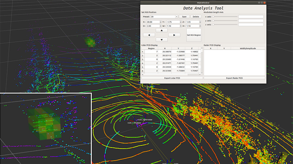This screenshot has height=164, width=293.
Task: Click the Radar table X column header
Action: (211, 48)
